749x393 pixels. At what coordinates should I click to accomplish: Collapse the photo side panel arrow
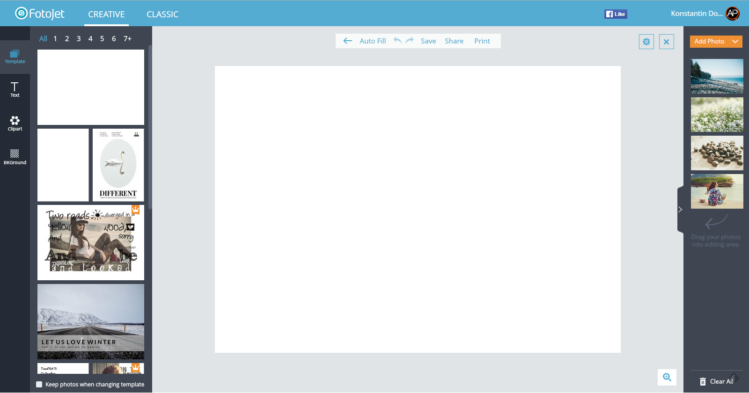[680, 210]
